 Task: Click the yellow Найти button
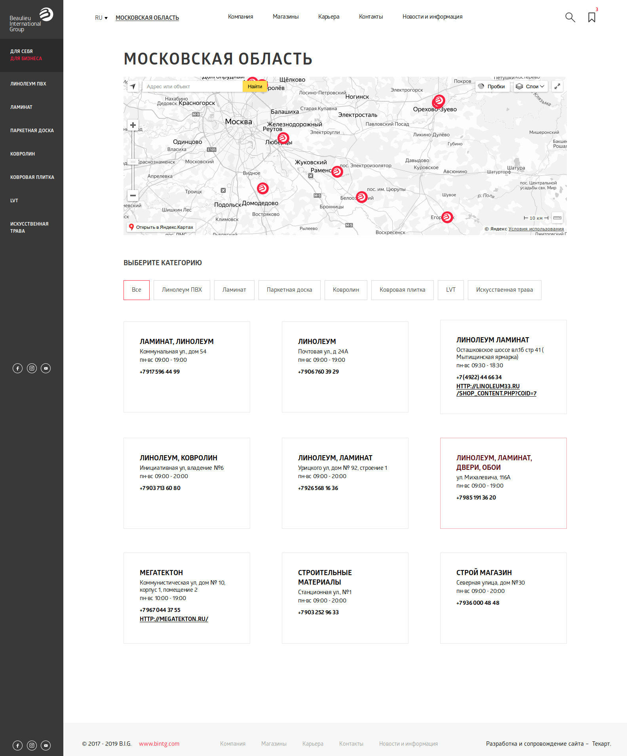click(255, 86)
